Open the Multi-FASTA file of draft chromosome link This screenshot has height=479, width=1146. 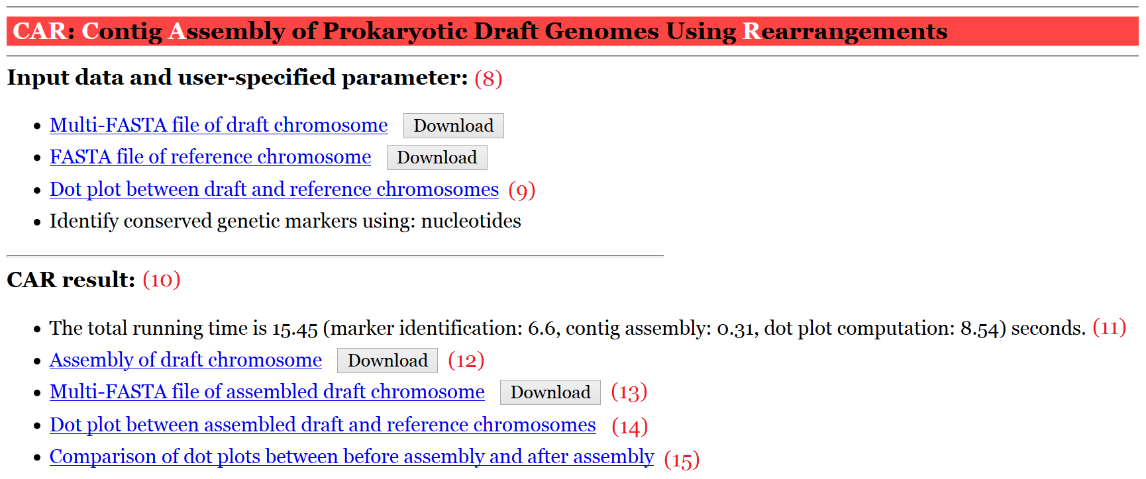(x=219, y=125)
